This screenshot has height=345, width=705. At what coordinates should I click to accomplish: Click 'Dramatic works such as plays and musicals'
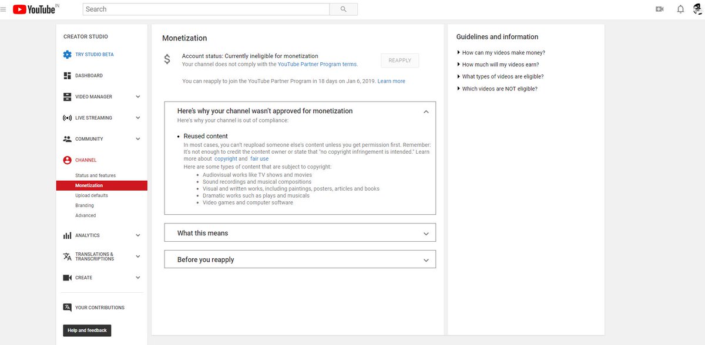pos(256,195)
